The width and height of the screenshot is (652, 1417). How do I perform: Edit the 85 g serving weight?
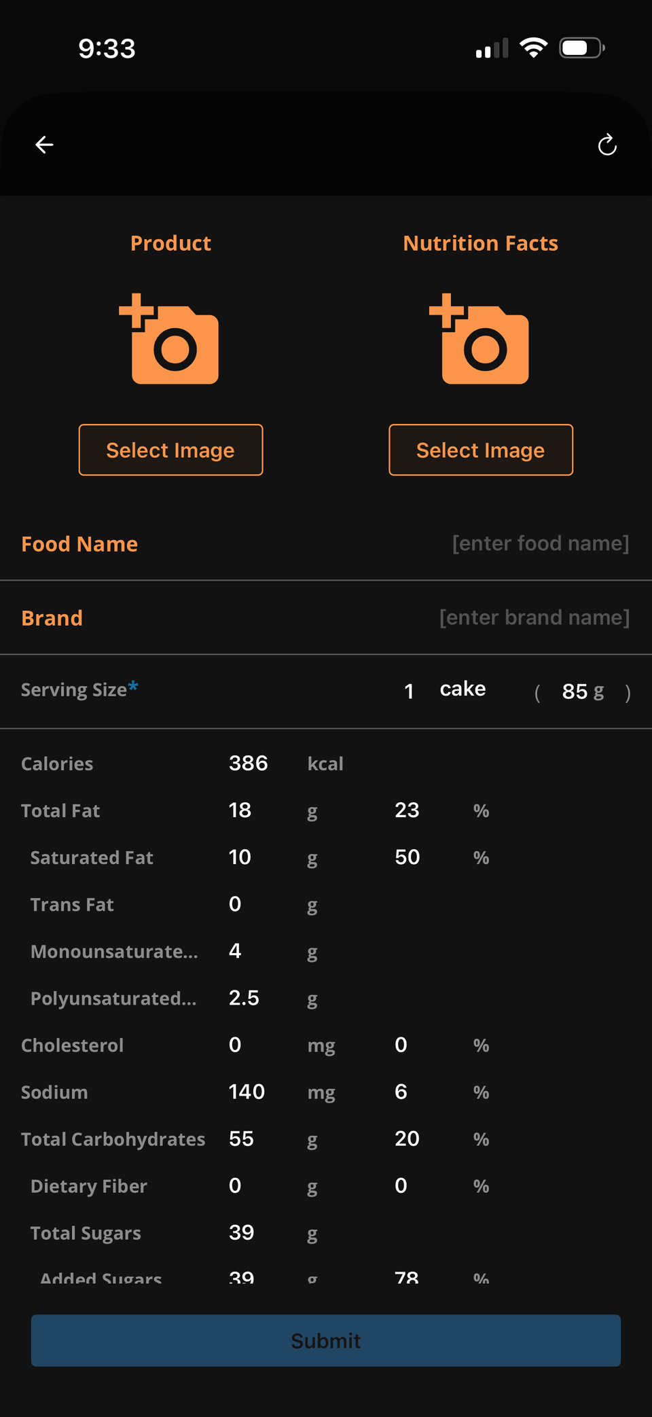click(x=575, y=692)
